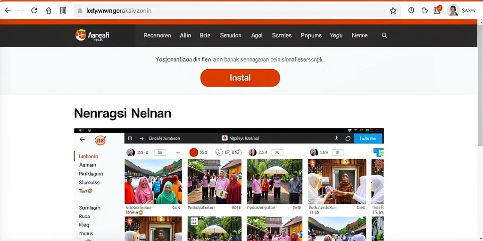This screenshot has width=483, height=241.
Task: Open the Allin menu item
Action: click(185, 35)
